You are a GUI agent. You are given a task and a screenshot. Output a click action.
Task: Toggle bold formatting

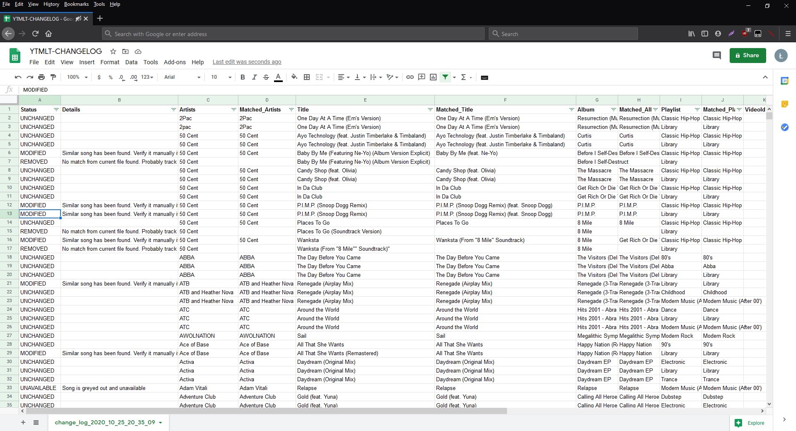243,77
